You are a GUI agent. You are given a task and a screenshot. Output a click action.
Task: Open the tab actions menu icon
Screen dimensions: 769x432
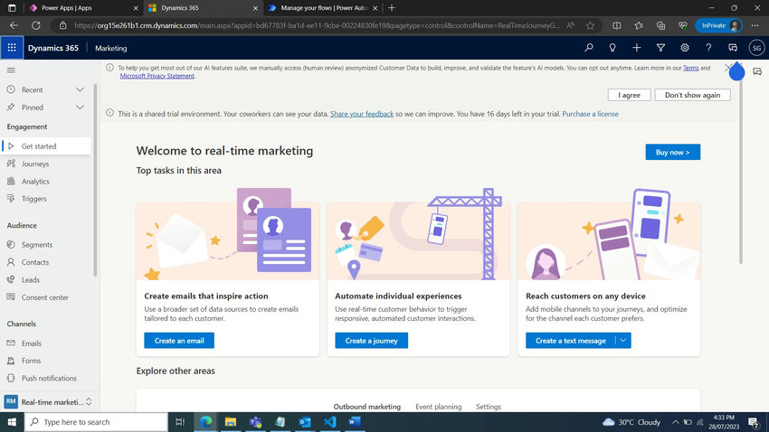pyautogui.click(x=12, y=8)
